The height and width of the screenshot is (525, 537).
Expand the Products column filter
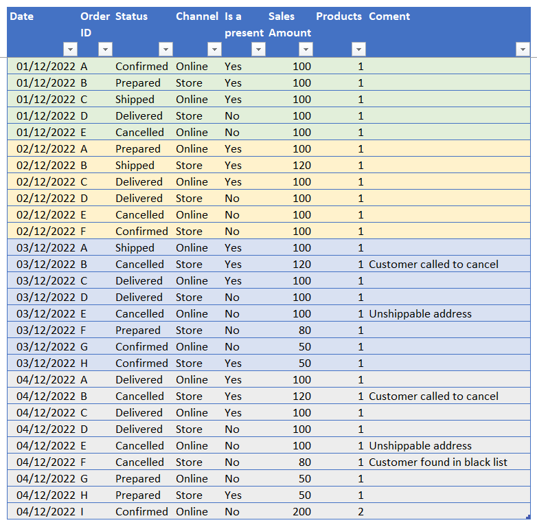[358, 49]
